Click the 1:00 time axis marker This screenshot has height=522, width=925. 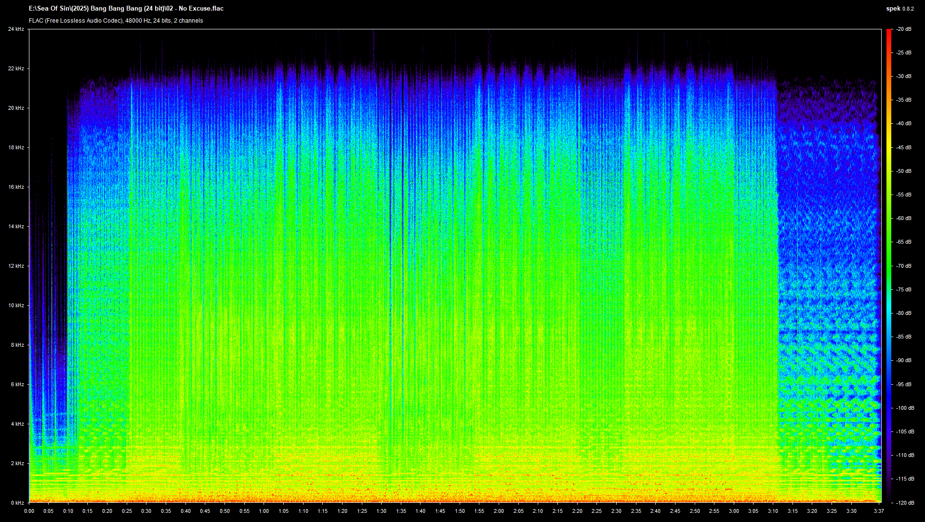click(264, 511)
